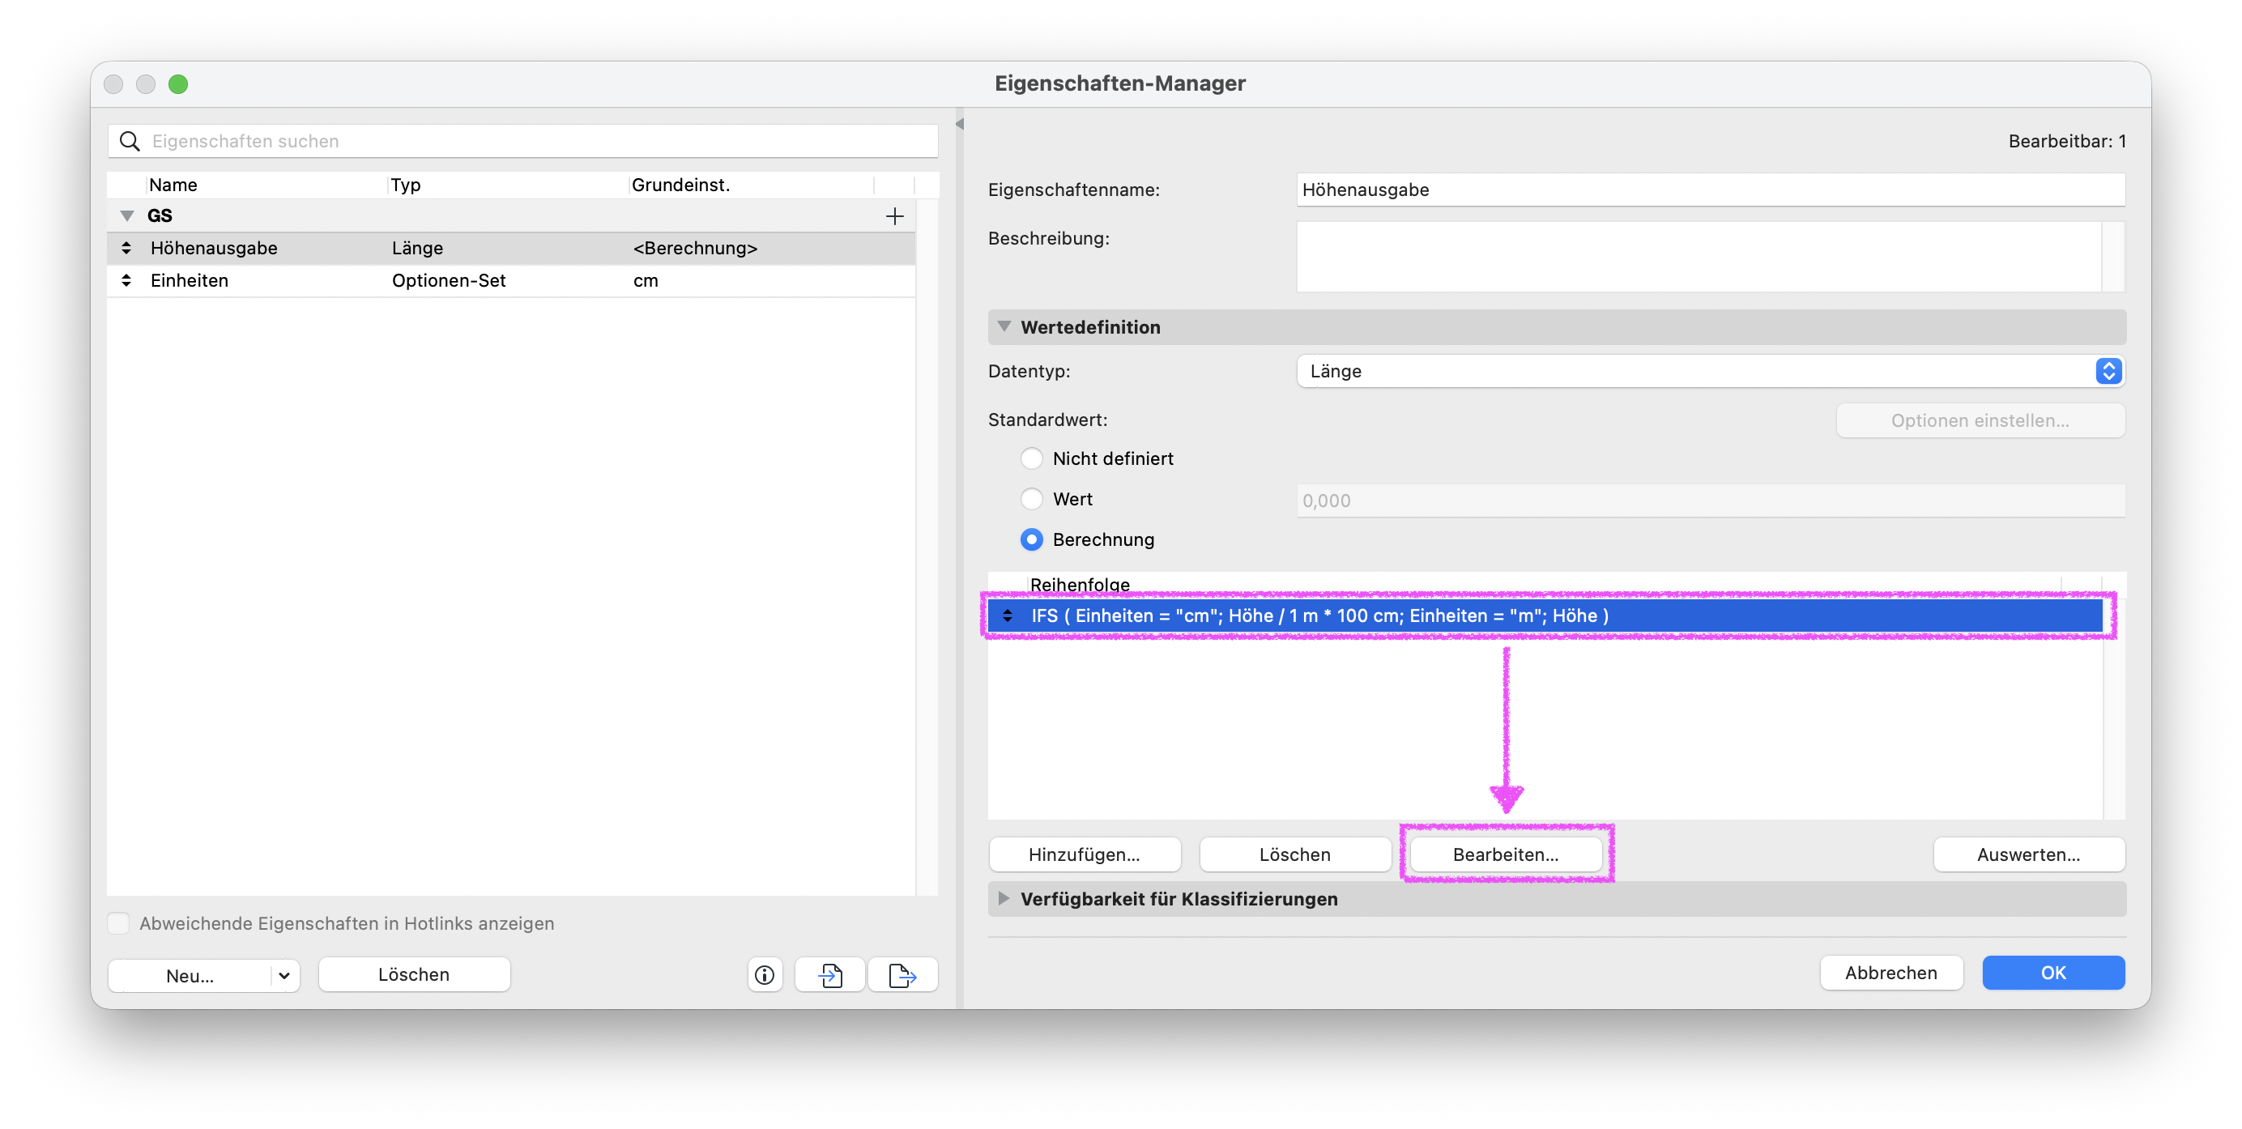Click the Neu... button

point(190,976)
